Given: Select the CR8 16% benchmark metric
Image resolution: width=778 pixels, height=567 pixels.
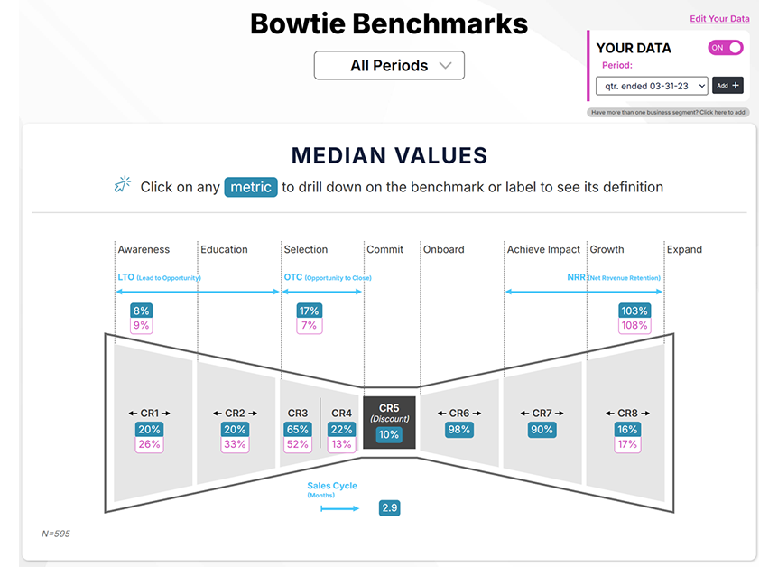Looking at the screenshot, I should 627,430.
